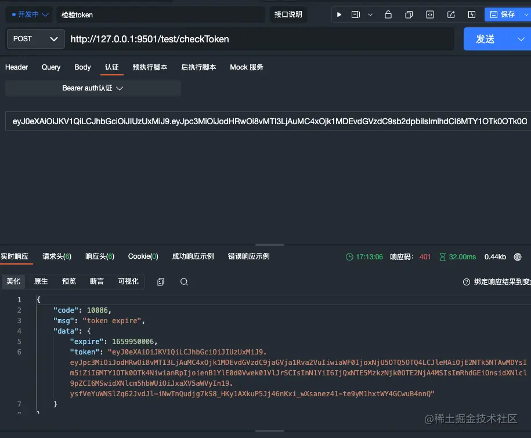Image resolution: width=531 pixels, height=438 pixels.
Task: Click the clock icon beside 17:13:06
Action: (x=349, y=257)
